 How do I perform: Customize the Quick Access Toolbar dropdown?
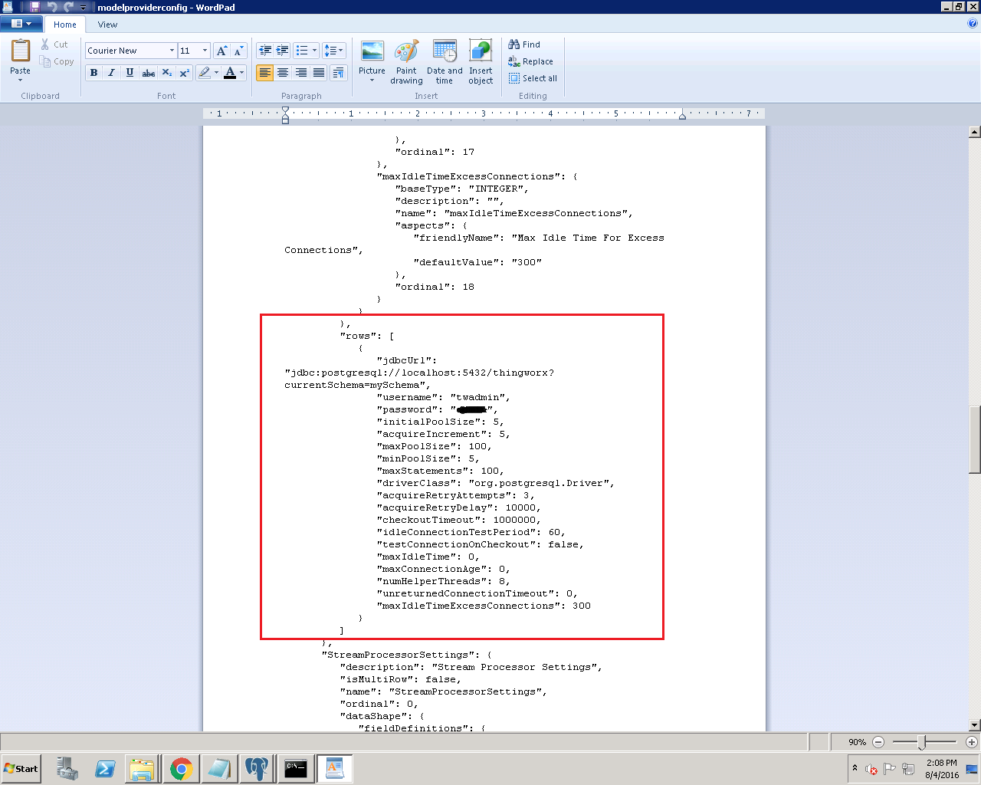pyautogui.click(x=83, y=7)
